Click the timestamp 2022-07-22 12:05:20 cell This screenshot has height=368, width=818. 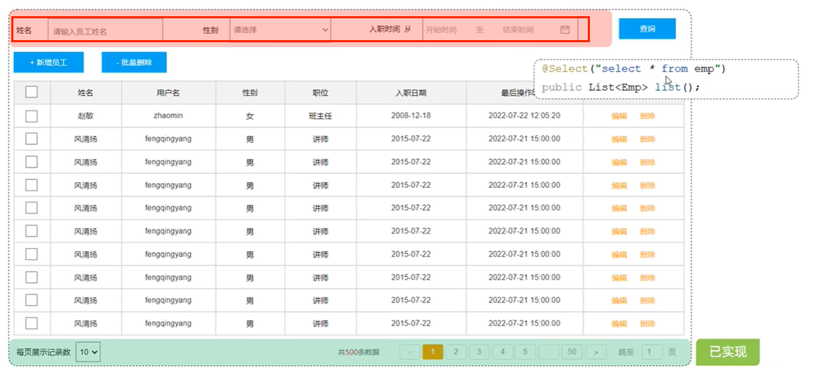click(x=524, y=115)
